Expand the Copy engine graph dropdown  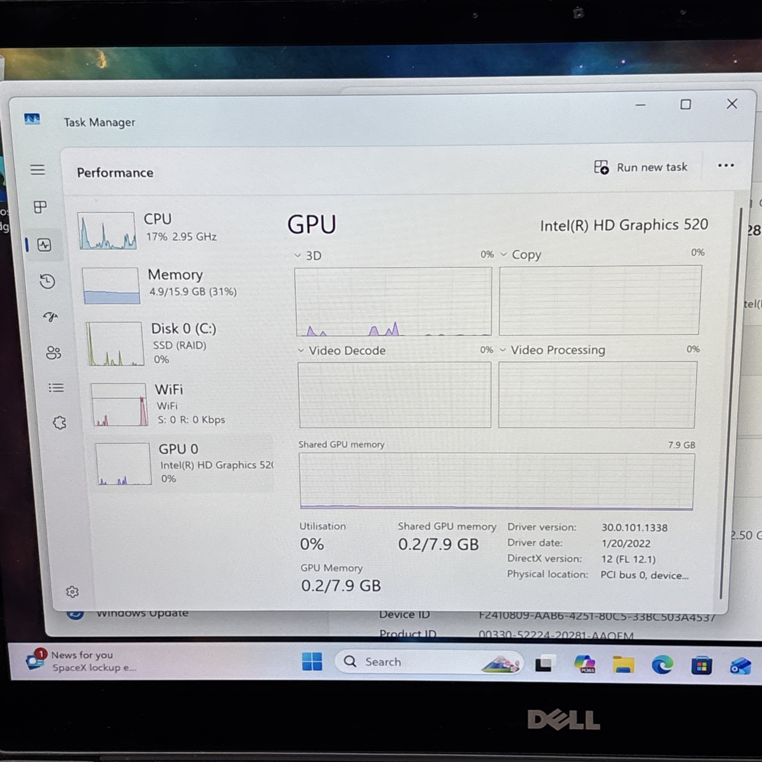tap(503, 254)
